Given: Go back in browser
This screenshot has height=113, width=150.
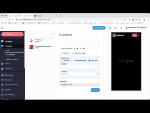Looking at the screenshot, I should [2, 19].
